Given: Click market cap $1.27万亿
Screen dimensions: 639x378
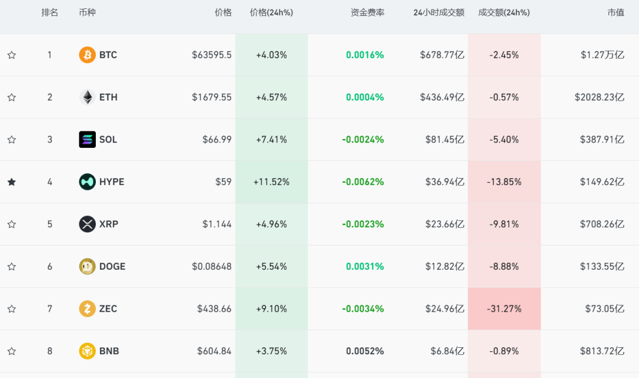Looking at the screenshot, I should click(x=602, y=55).
